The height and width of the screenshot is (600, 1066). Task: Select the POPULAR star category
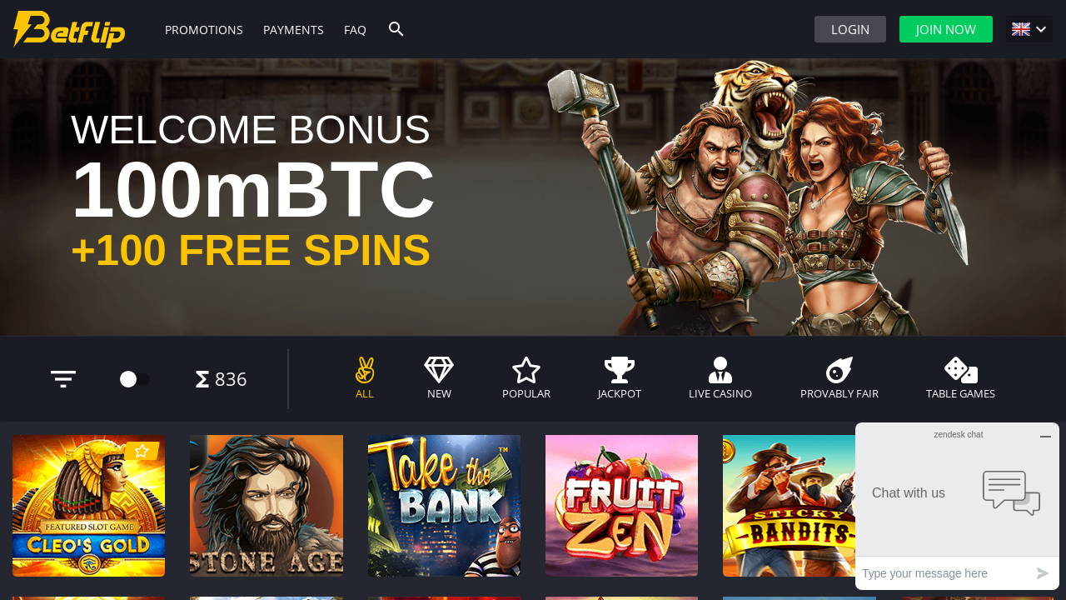526,378
